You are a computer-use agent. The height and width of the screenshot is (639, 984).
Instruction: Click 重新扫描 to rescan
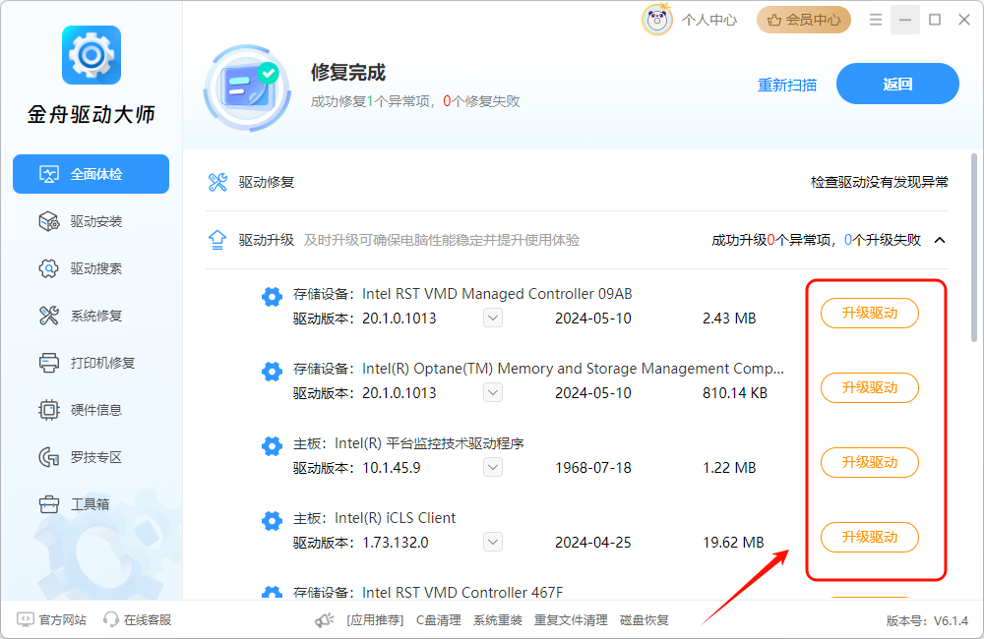787,85
